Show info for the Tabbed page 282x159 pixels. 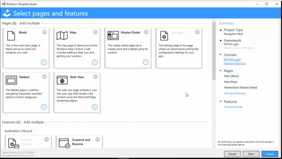tap(44, 77)
